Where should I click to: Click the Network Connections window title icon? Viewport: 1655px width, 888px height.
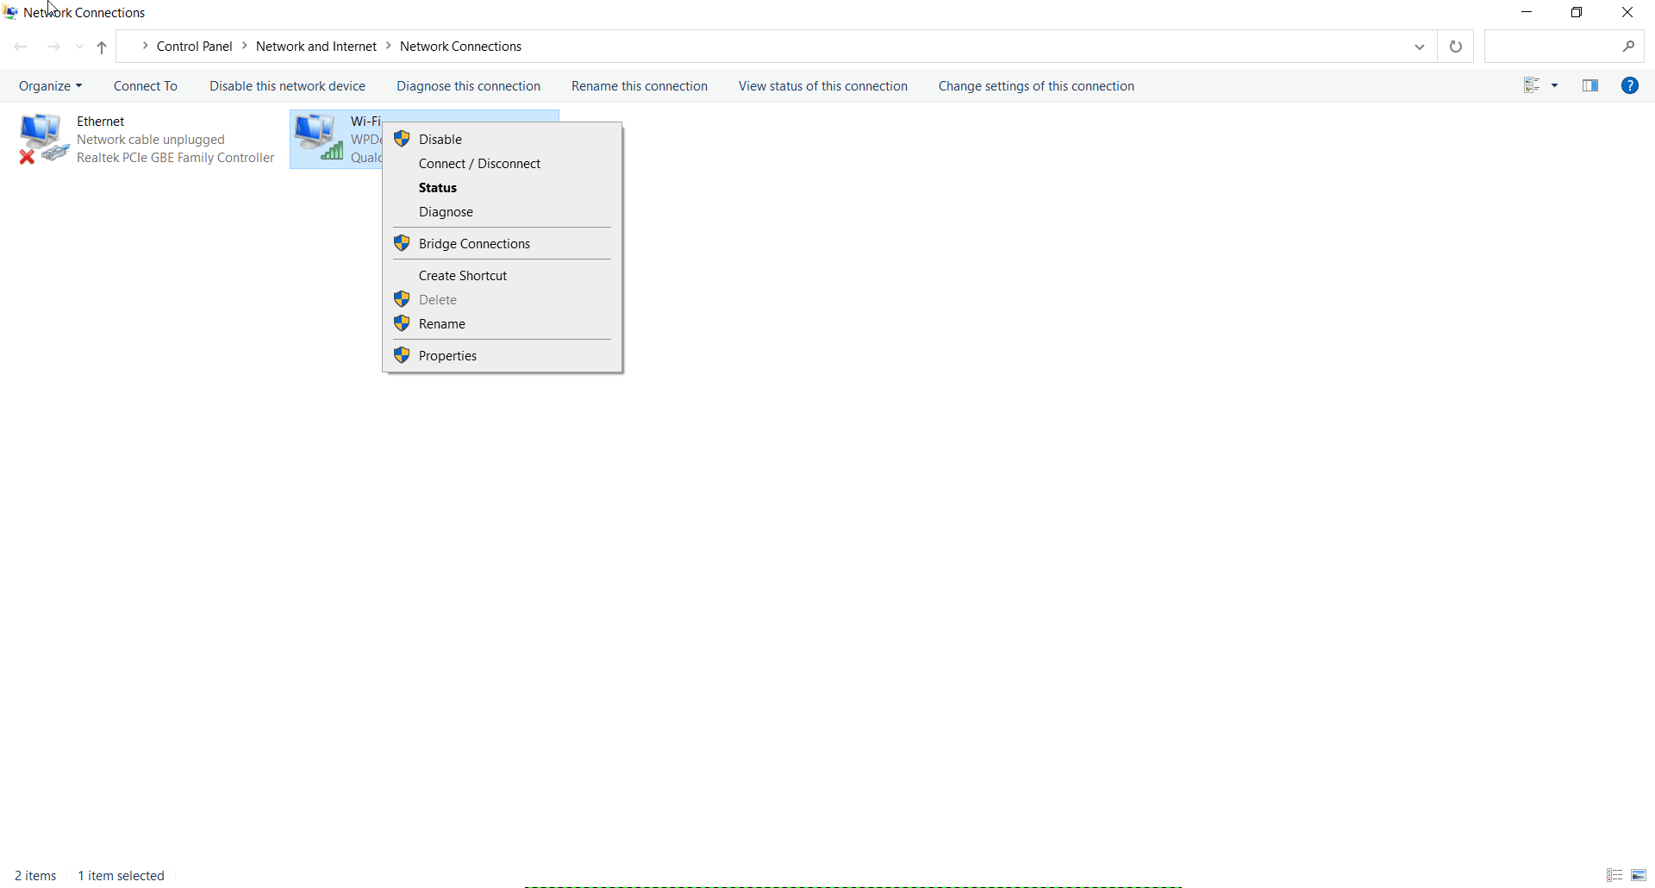tap(10, 12)
